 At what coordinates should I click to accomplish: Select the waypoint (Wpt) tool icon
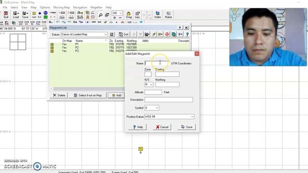[x=34, y=15]
